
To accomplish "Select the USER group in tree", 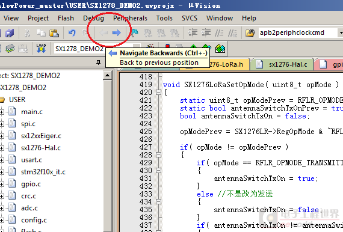I will coord(17,100).
